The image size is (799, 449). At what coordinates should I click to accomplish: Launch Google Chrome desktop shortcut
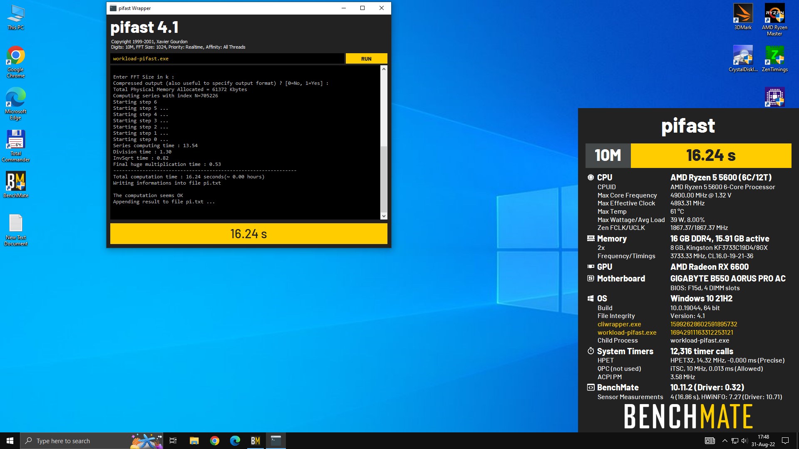pyautogui.click(x=16, y=62)
